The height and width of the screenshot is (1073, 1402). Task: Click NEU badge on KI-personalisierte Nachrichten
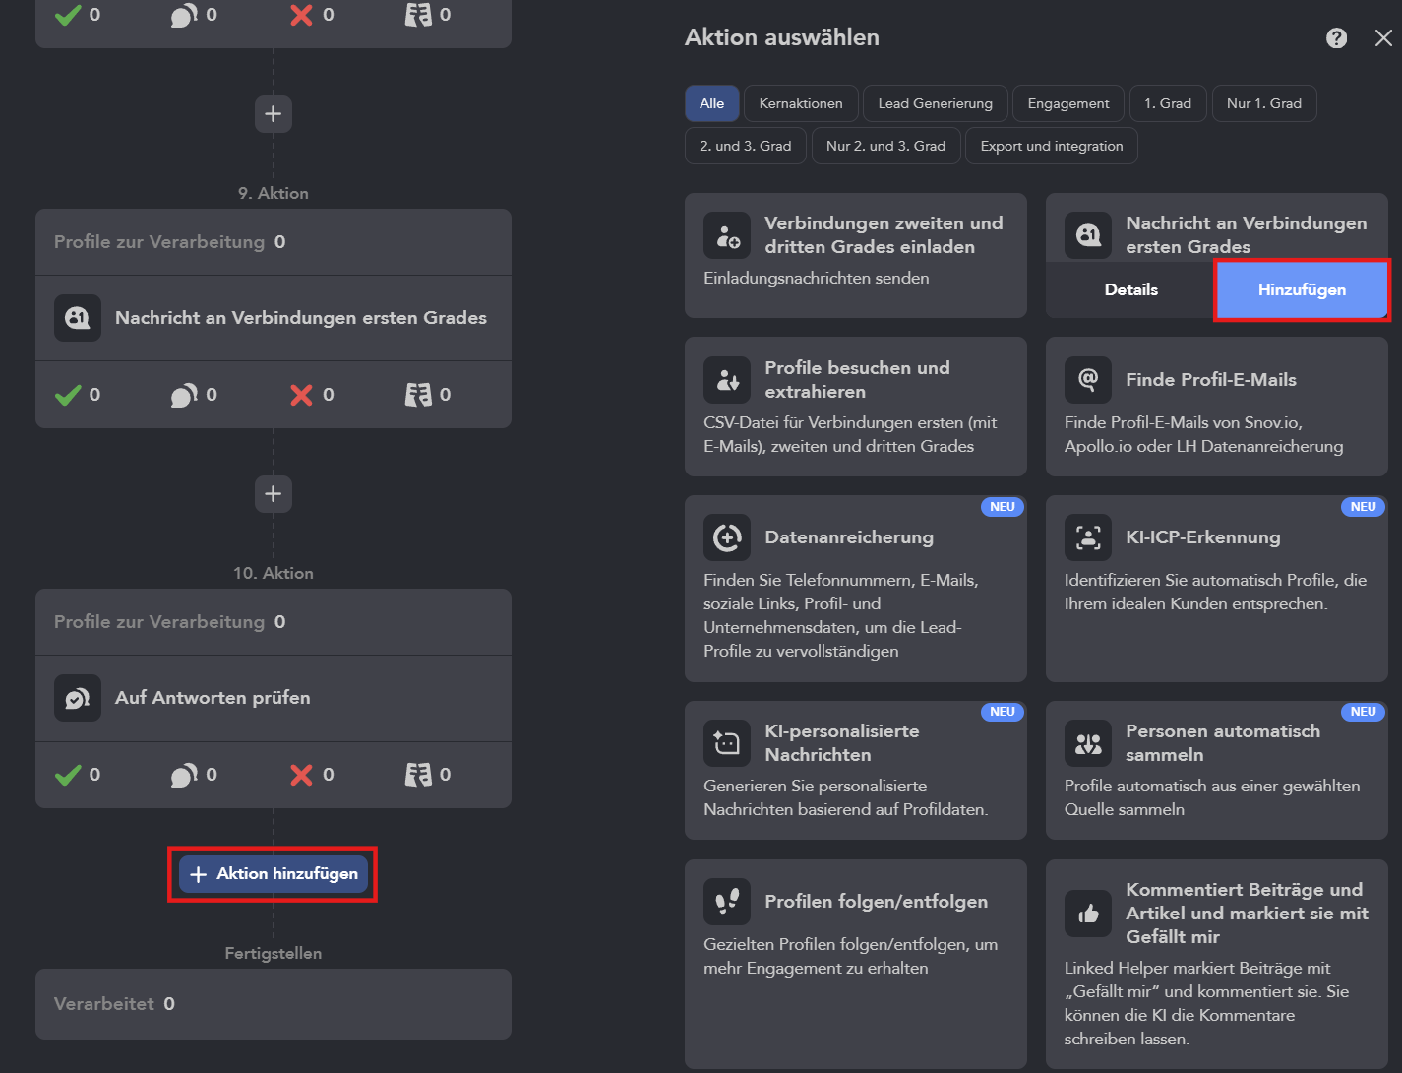(1003, 712)
